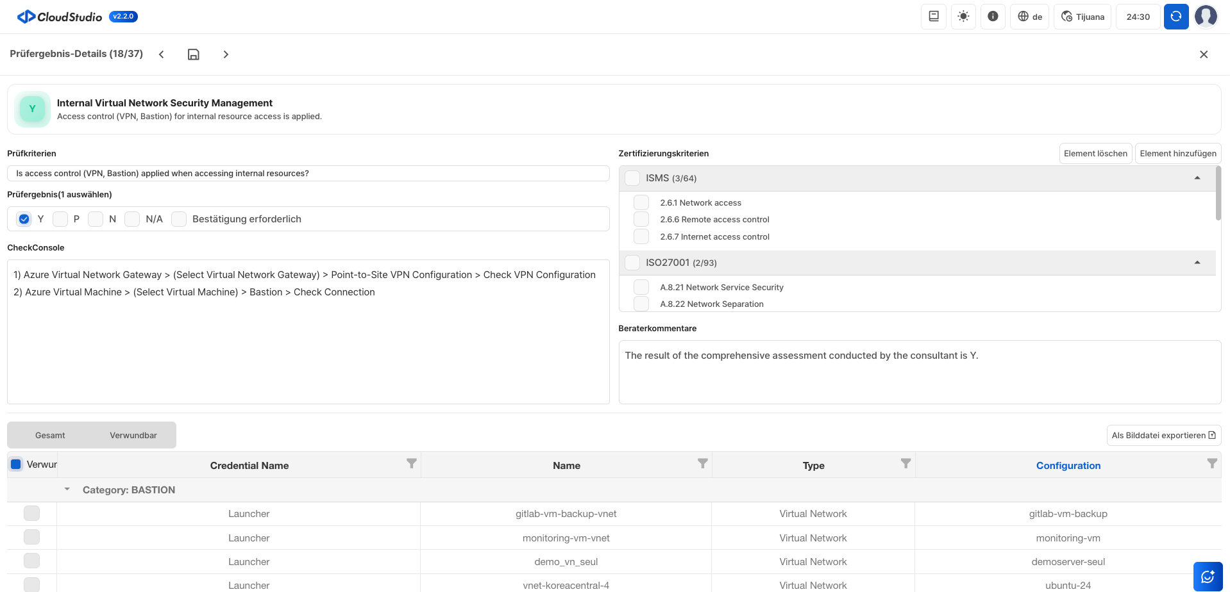Switch to the Verwundbar tab

133,435
